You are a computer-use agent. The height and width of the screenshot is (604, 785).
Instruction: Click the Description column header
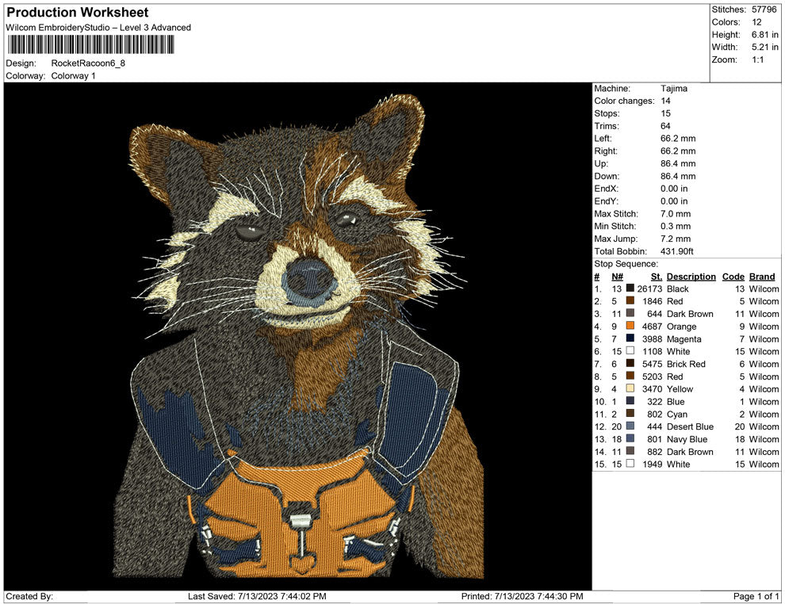point(691,277)
